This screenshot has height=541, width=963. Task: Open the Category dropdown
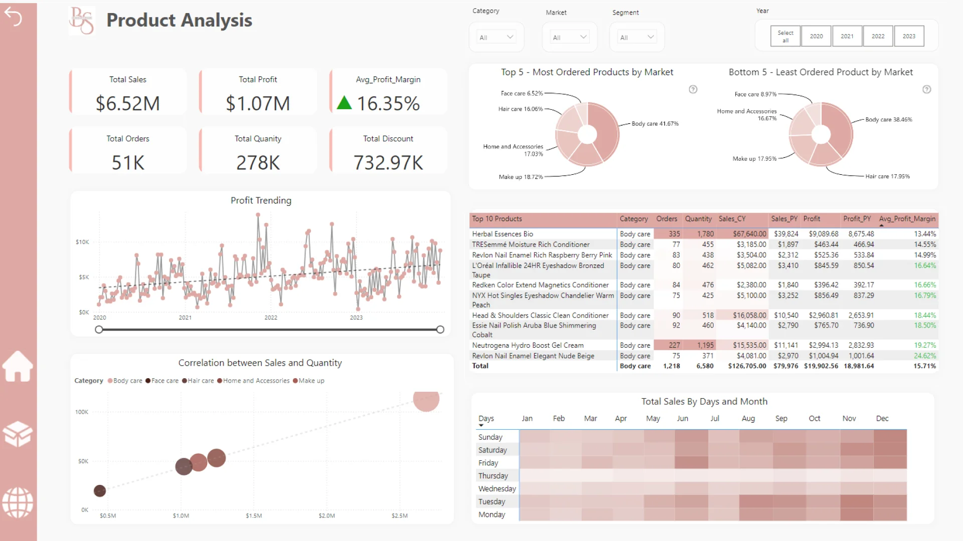496,37
